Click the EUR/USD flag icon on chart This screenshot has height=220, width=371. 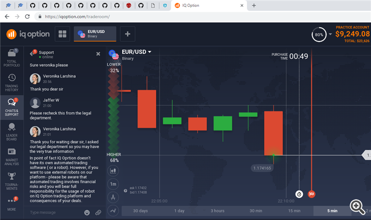coord(114,54)
